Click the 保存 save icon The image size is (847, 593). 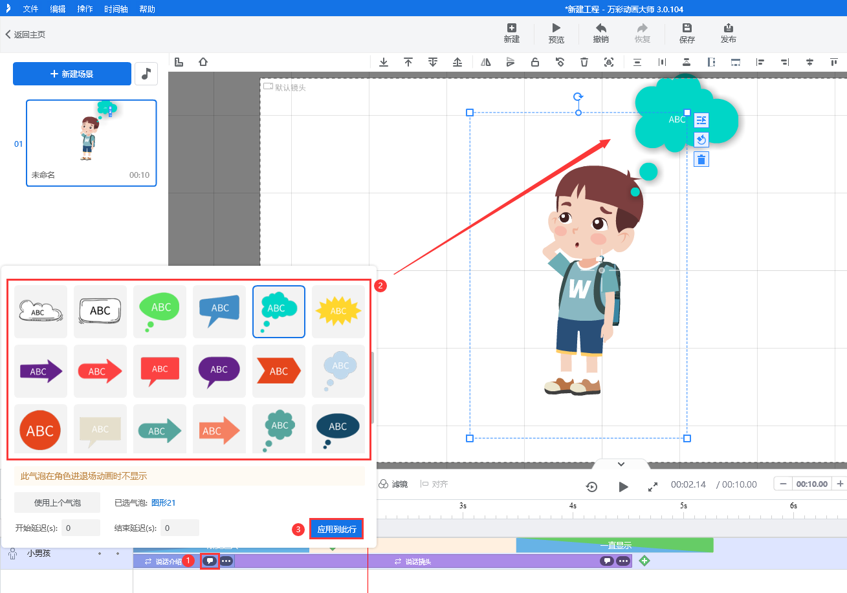[687, 28]
